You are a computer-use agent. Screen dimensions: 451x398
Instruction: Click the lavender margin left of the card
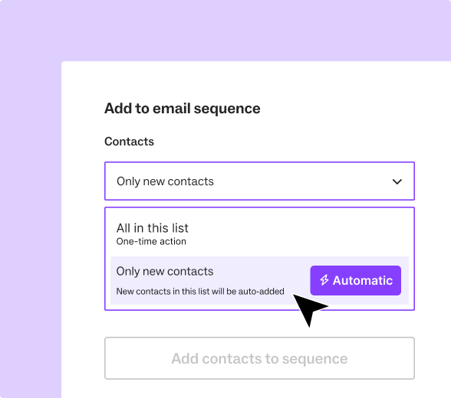coord(30,230)
